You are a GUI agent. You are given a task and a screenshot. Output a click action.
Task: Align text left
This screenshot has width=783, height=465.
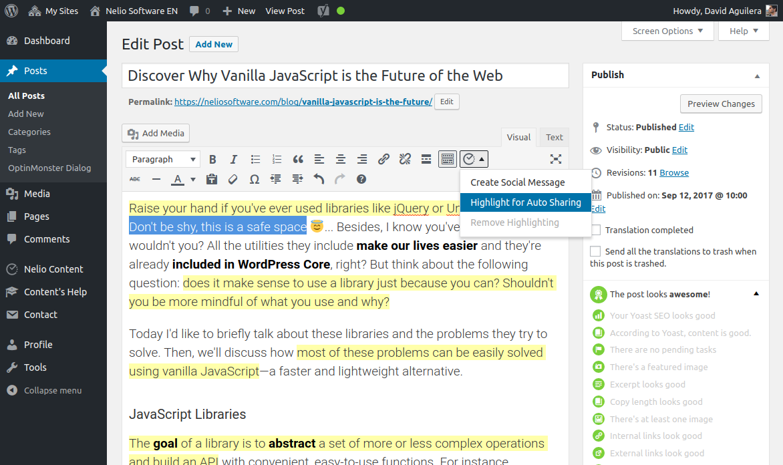coord(319,159)
